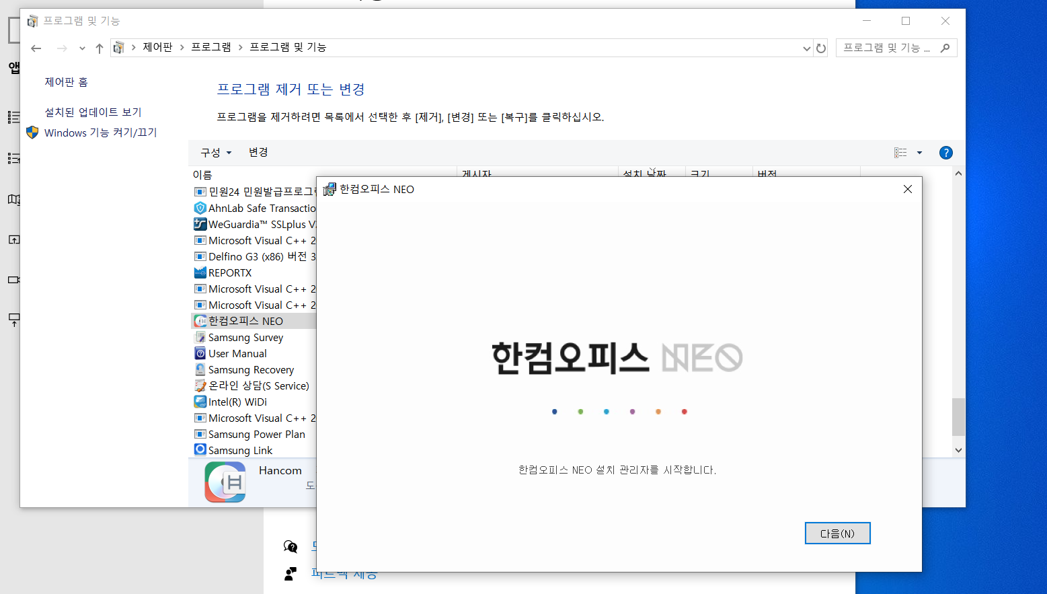Screen dimensions: 1047x594
Task: Go up one level with up arrow
Action: point(100,48)
